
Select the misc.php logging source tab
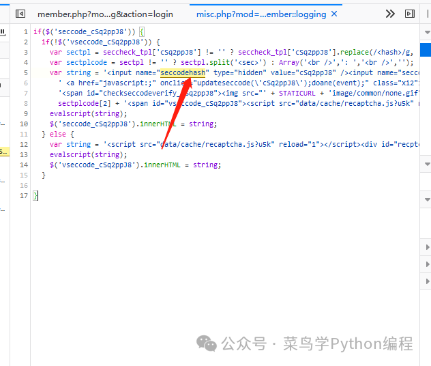261,14
